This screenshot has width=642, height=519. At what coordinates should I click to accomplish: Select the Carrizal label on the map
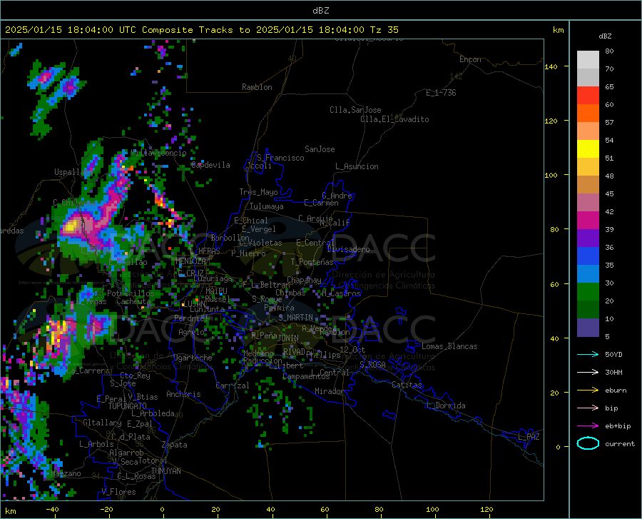pyautogui.click(x=233, y=386)
